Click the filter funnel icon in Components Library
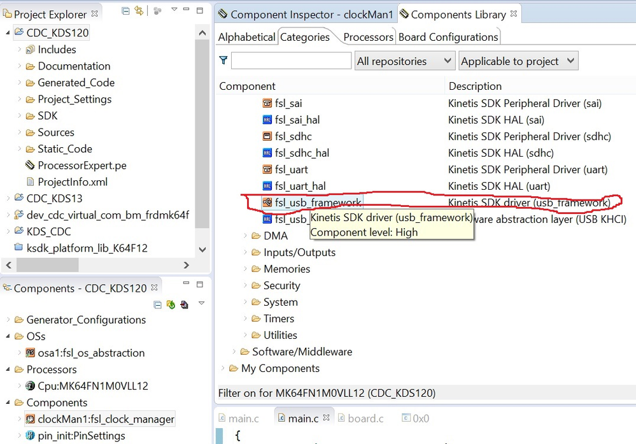The width and height of the screenshot is (636, 444). pyautogui.click(x=223, y=61)
